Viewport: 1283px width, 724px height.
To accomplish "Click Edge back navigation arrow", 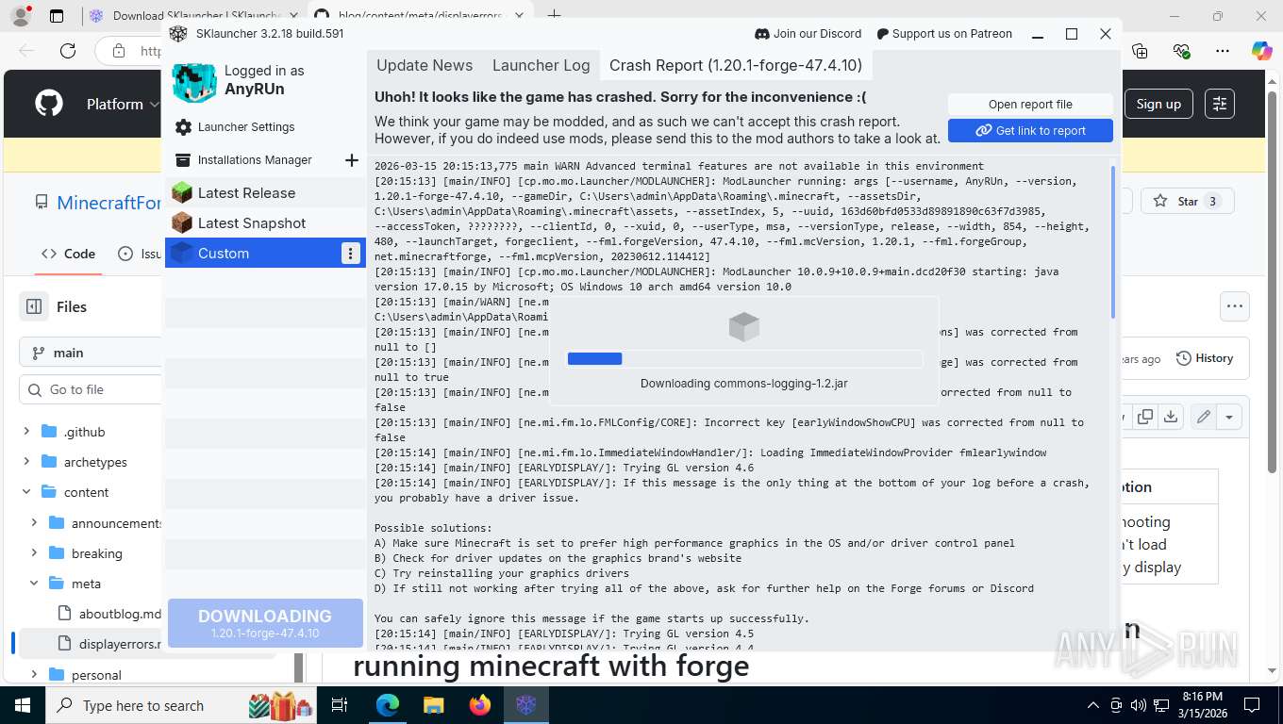I will coord(26,51).
